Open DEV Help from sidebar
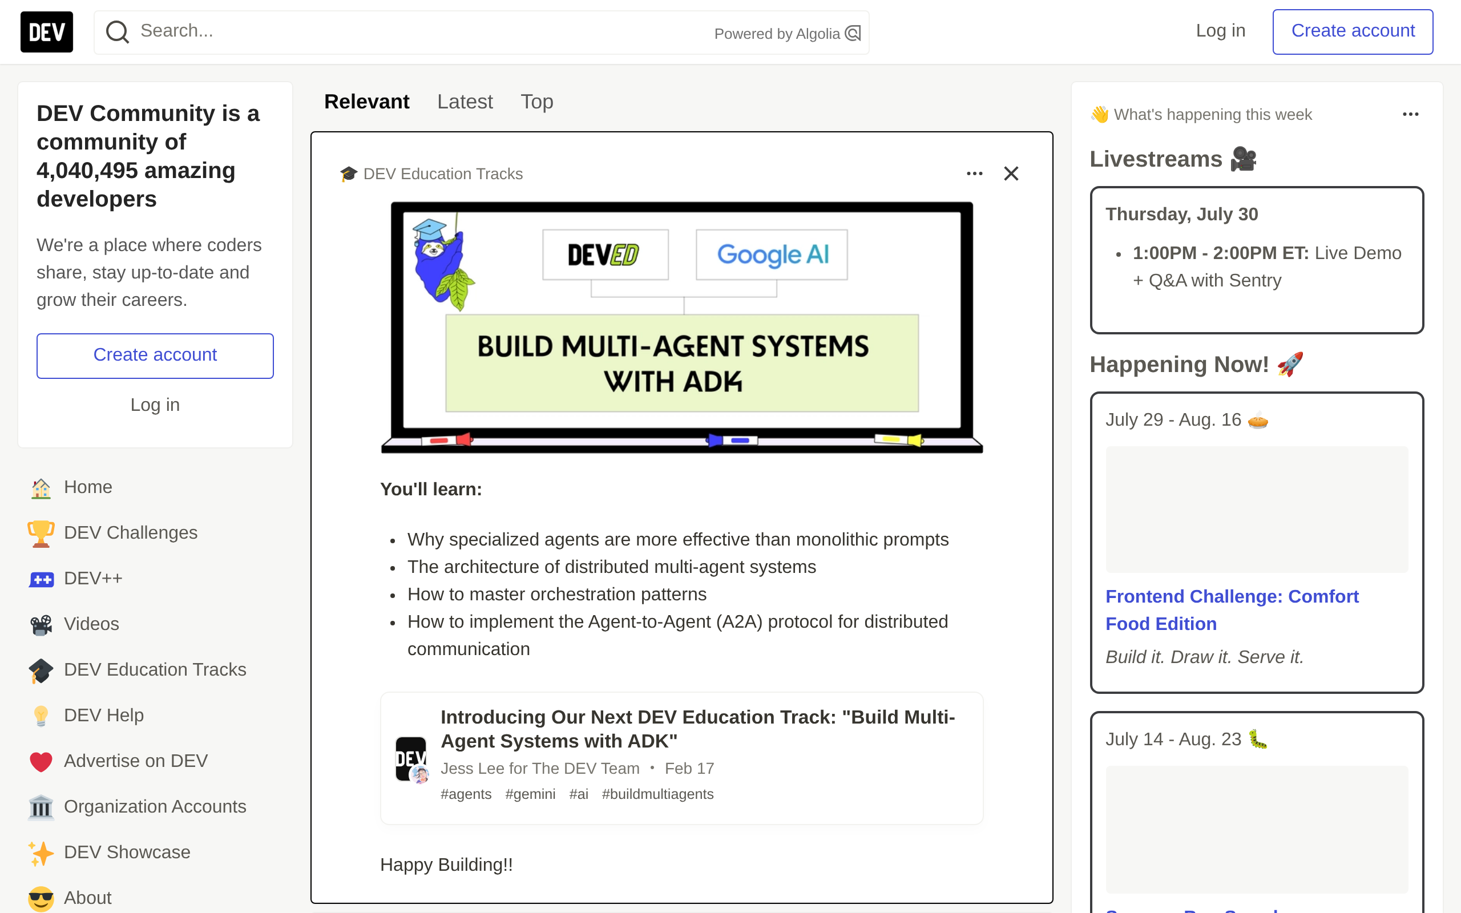 [x=155, y=716]
